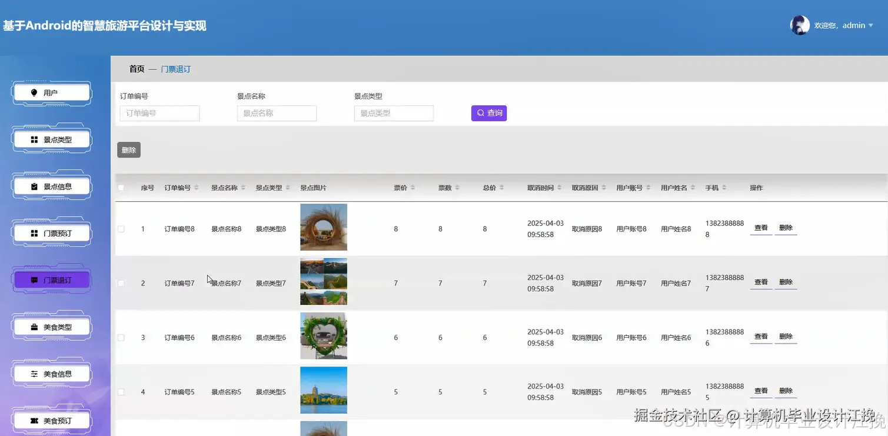
Task: Click 查看 for 订单编号8
Action: 761,228
